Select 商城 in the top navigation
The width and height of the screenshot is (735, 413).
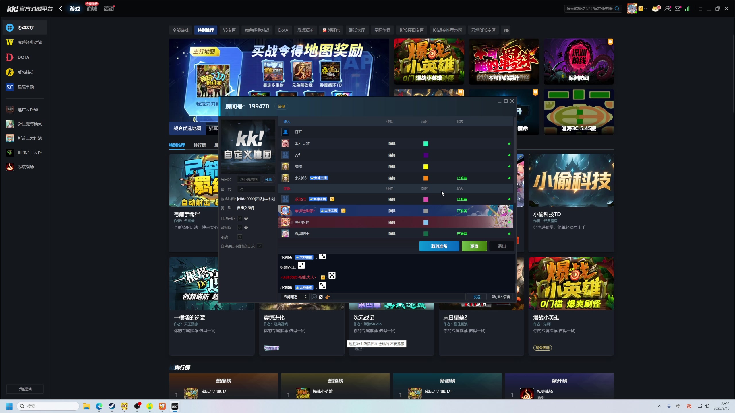pyautogui.click(x=92, y=9)
